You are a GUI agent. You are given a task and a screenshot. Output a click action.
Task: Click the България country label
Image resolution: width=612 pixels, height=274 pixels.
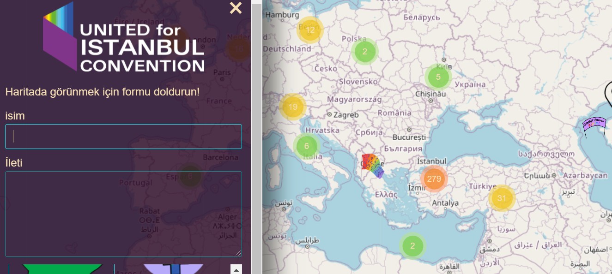pyautogui.click(x=403, y=149)
